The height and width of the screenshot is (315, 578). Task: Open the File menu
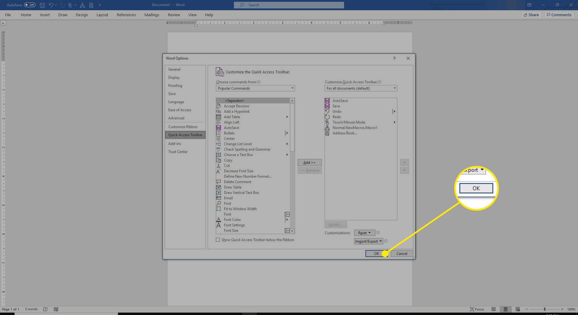point(8,15)
